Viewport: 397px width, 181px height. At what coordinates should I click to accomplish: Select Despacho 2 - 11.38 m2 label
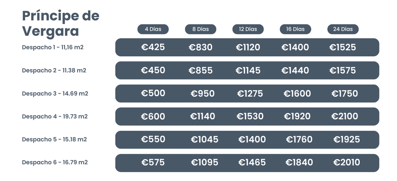(x=54, y=70)
